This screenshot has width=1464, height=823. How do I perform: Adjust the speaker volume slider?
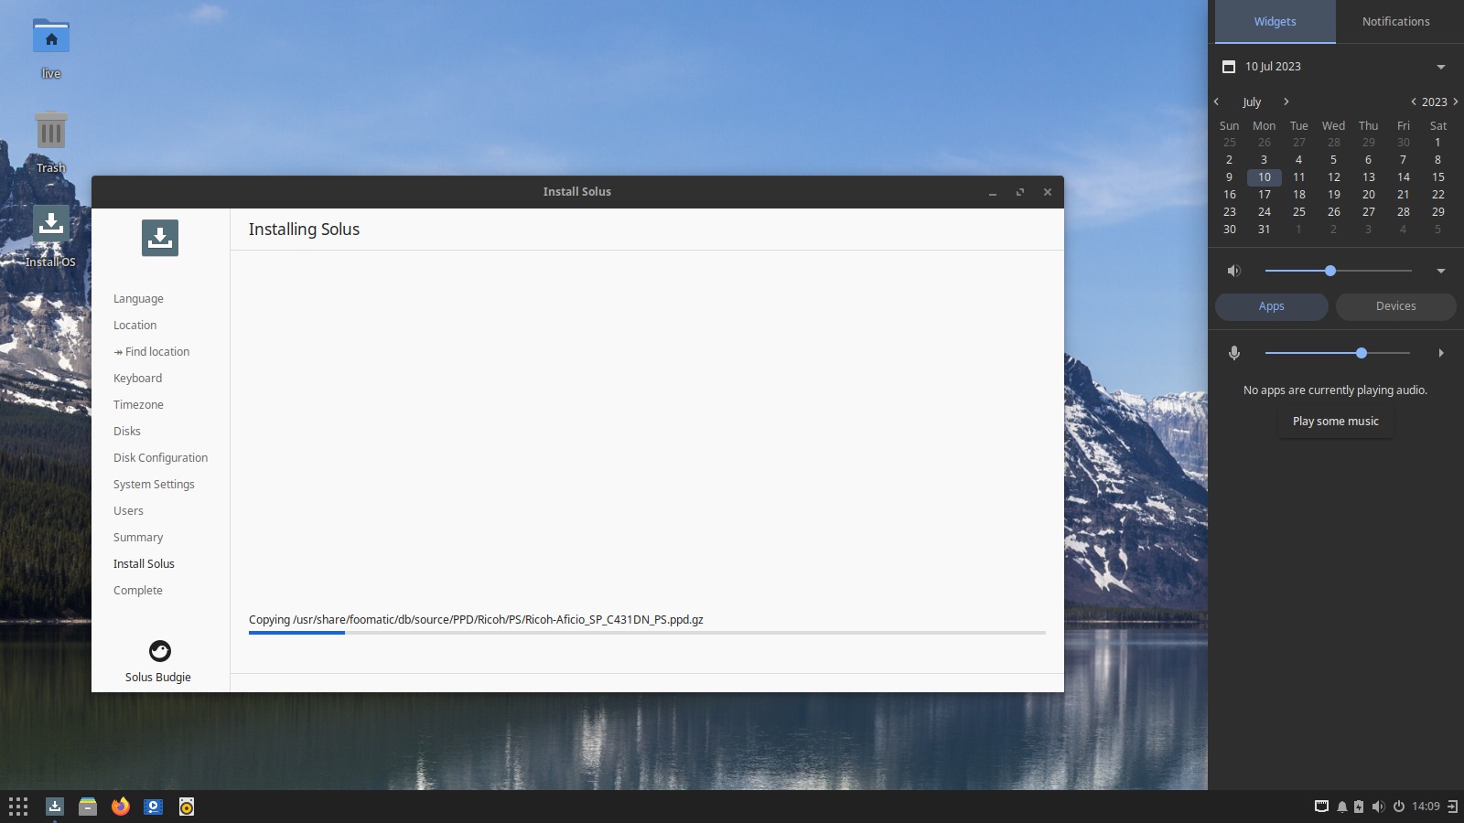[1339, 271]
